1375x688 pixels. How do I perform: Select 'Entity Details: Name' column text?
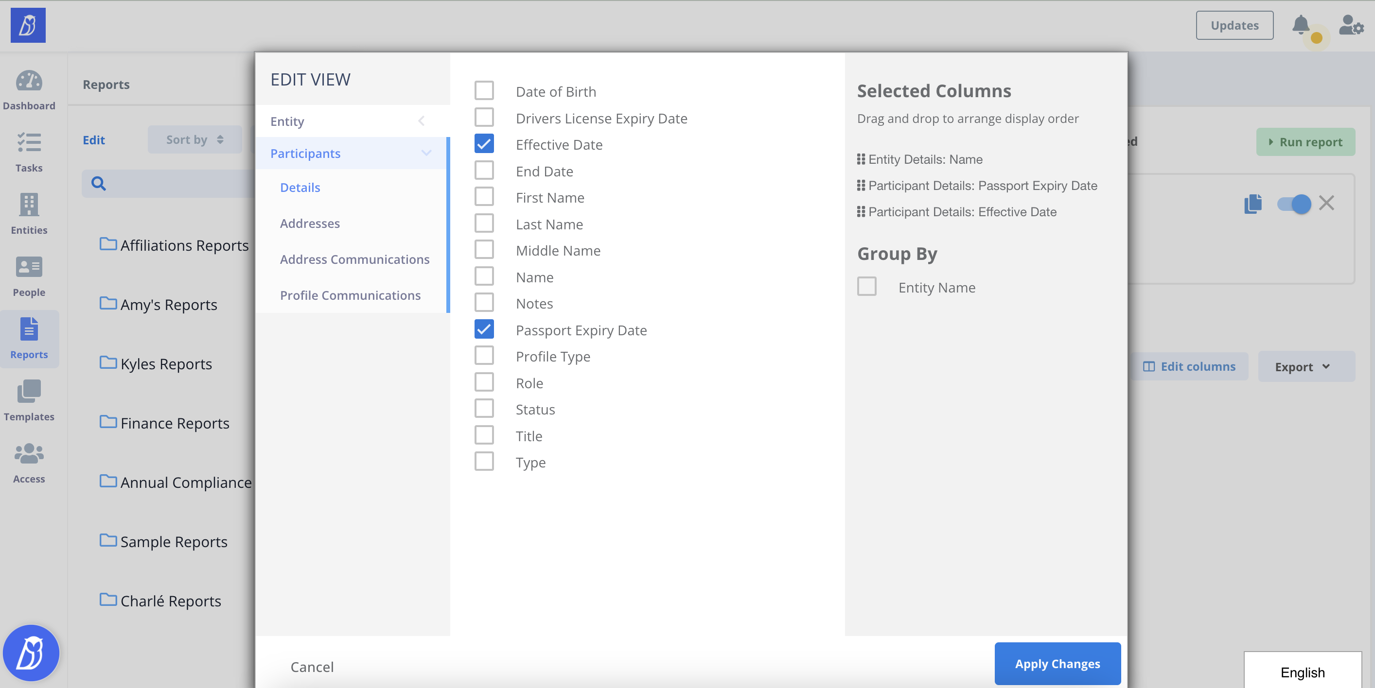click(926, 159)
